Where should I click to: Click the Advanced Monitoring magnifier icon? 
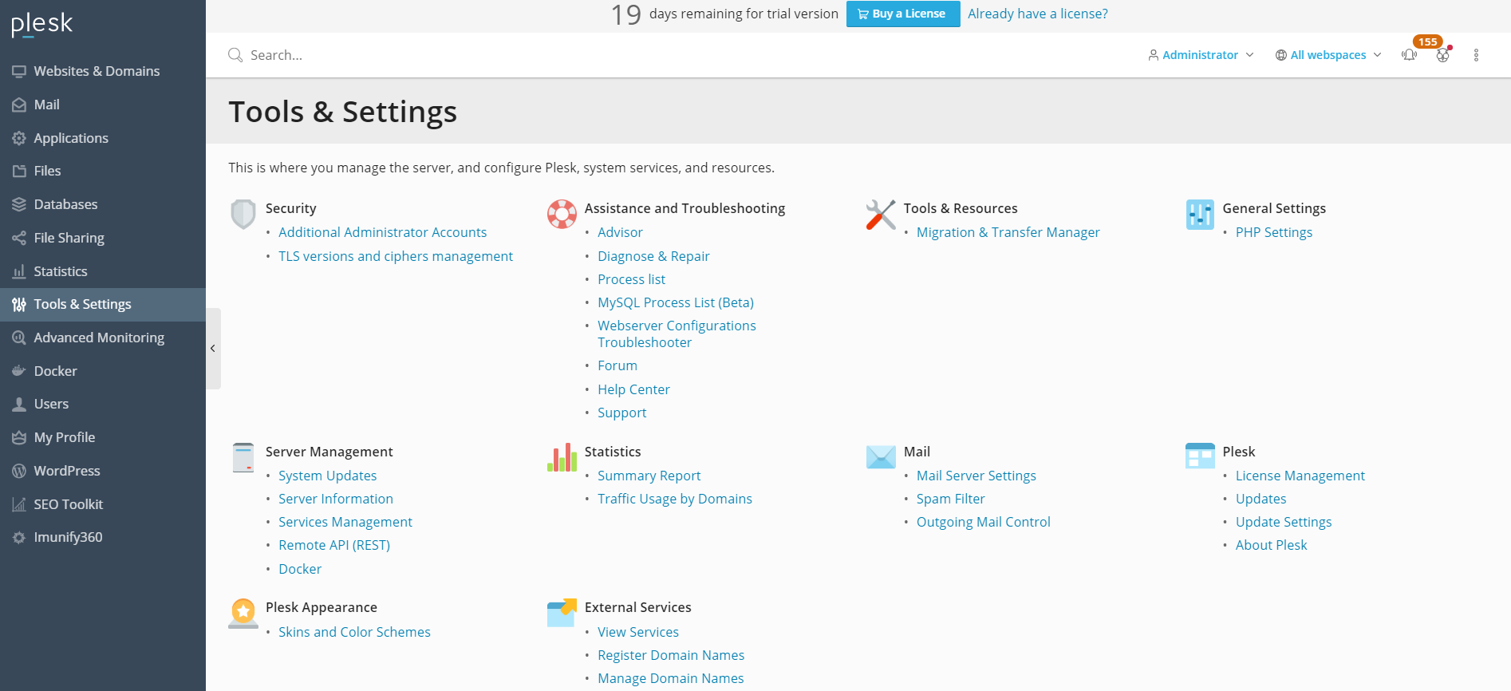pos(19,338)
